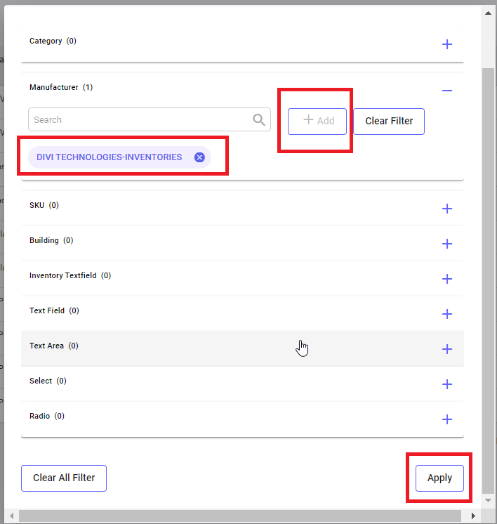Click the magnifier icon in search box
Viewport: 497px width, 524px height.
click(x=259, y=119)
